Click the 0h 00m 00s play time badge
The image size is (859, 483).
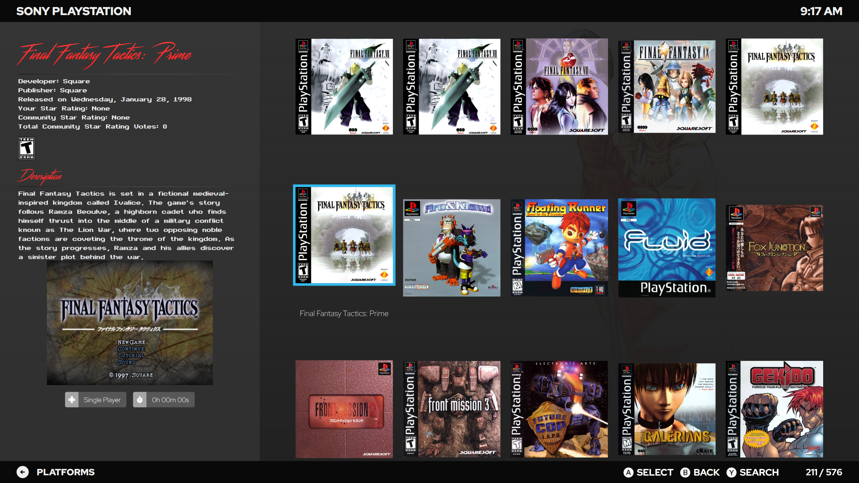pos(164,399)
